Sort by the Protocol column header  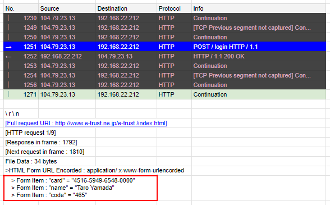169,8
